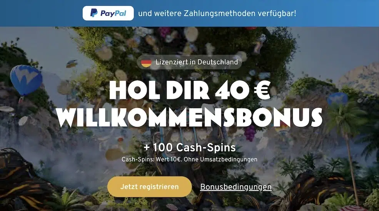Open the Bonusbedingungen link
This screenshot has height=211, width=379.
[235, 187]
